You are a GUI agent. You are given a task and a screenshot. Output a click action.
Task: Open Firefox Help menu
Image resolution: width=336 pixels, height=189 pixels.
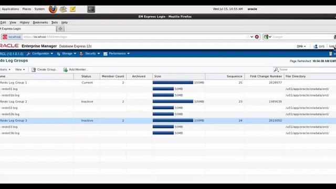click(64, 23)
